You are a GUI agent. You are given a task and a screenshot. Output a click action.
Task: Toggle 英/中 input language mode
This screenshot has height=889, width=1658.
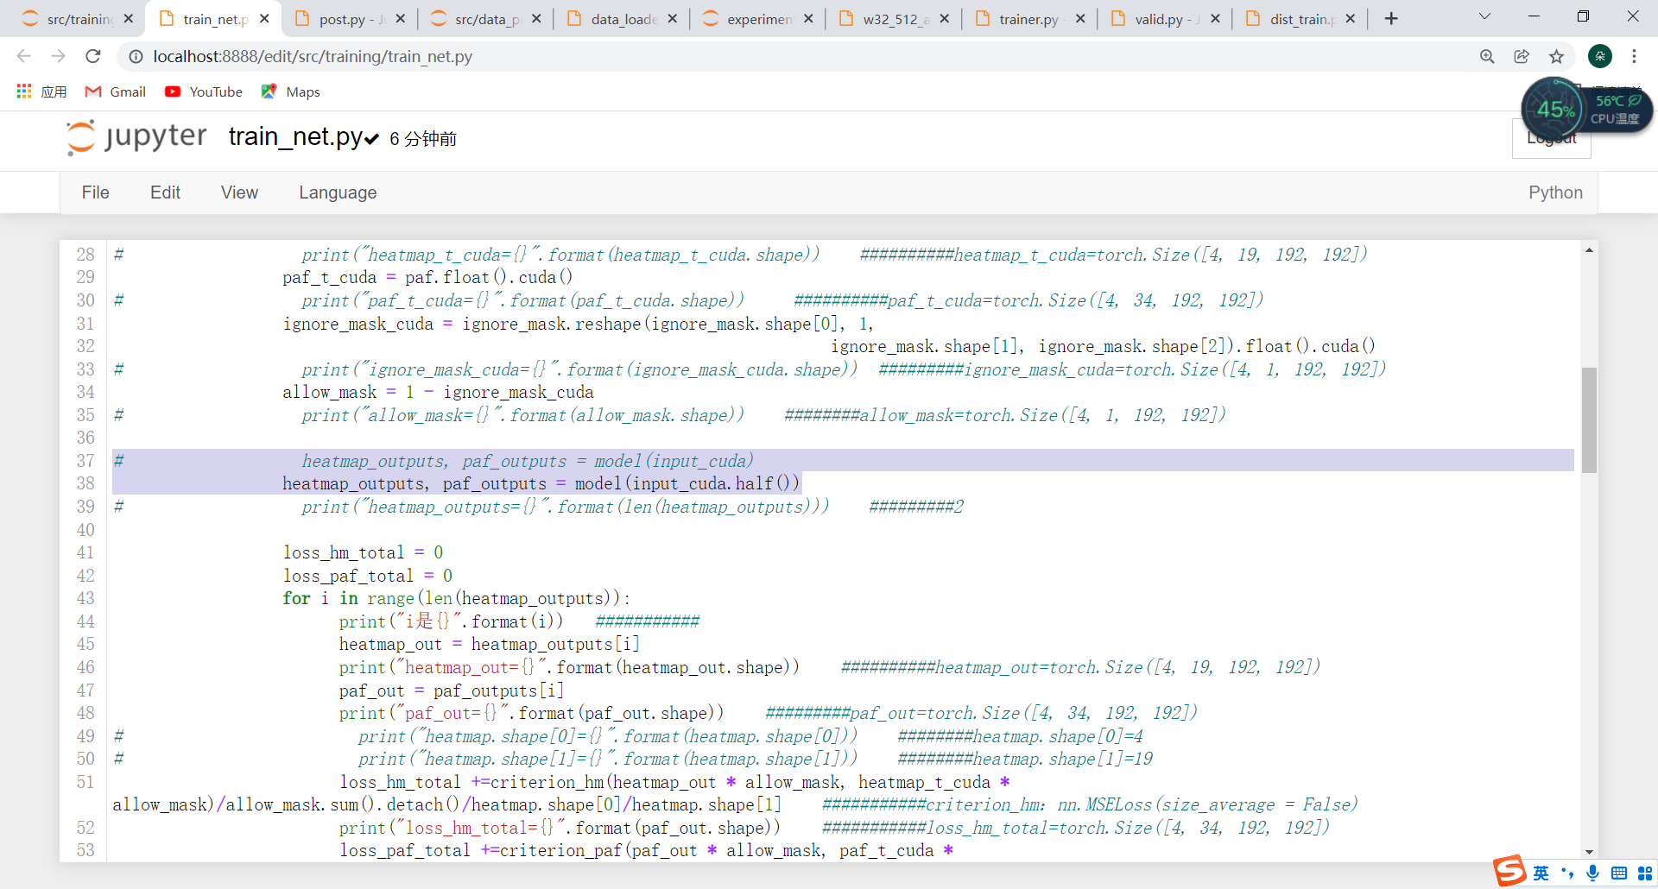(1541, 873)
